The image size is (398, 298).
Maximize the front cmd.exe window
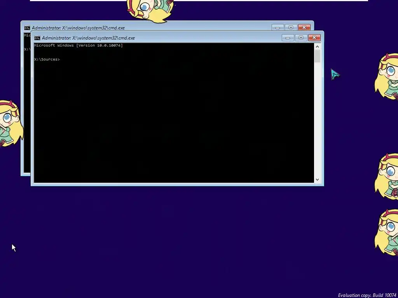[x=301, y=38]
